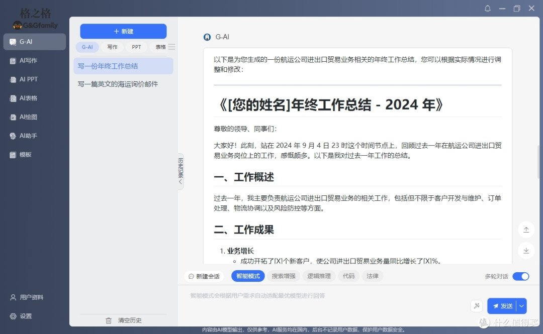The width and height of the screenshot is (543, 334).
Task: Jump to top with the up-arrow button
Action: coord(526,230)
